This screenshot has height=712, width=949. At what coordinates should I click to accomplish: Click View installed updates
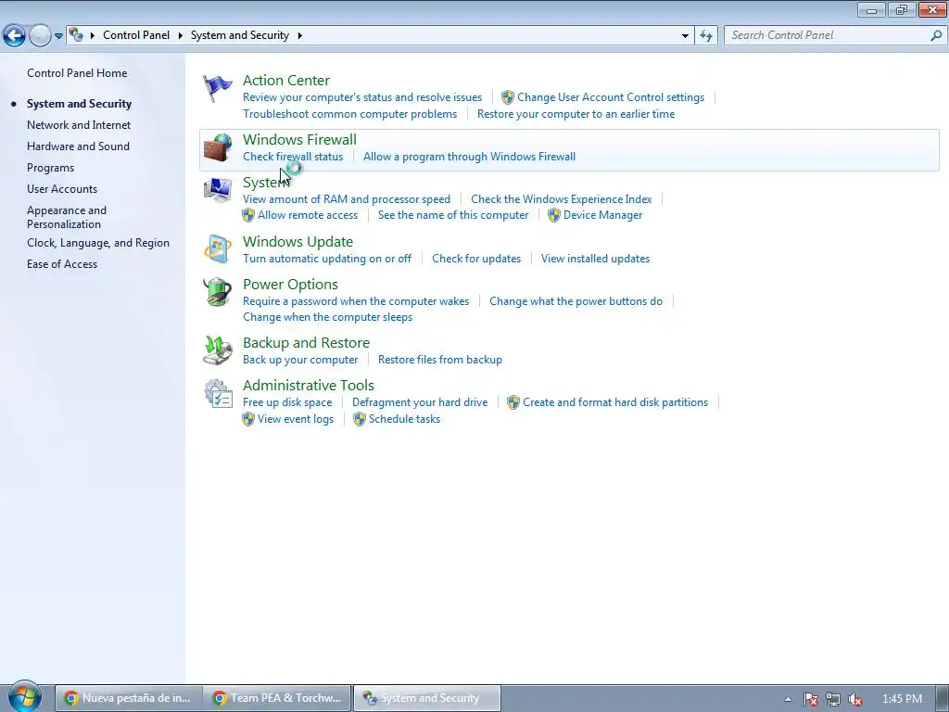(596, 259)
